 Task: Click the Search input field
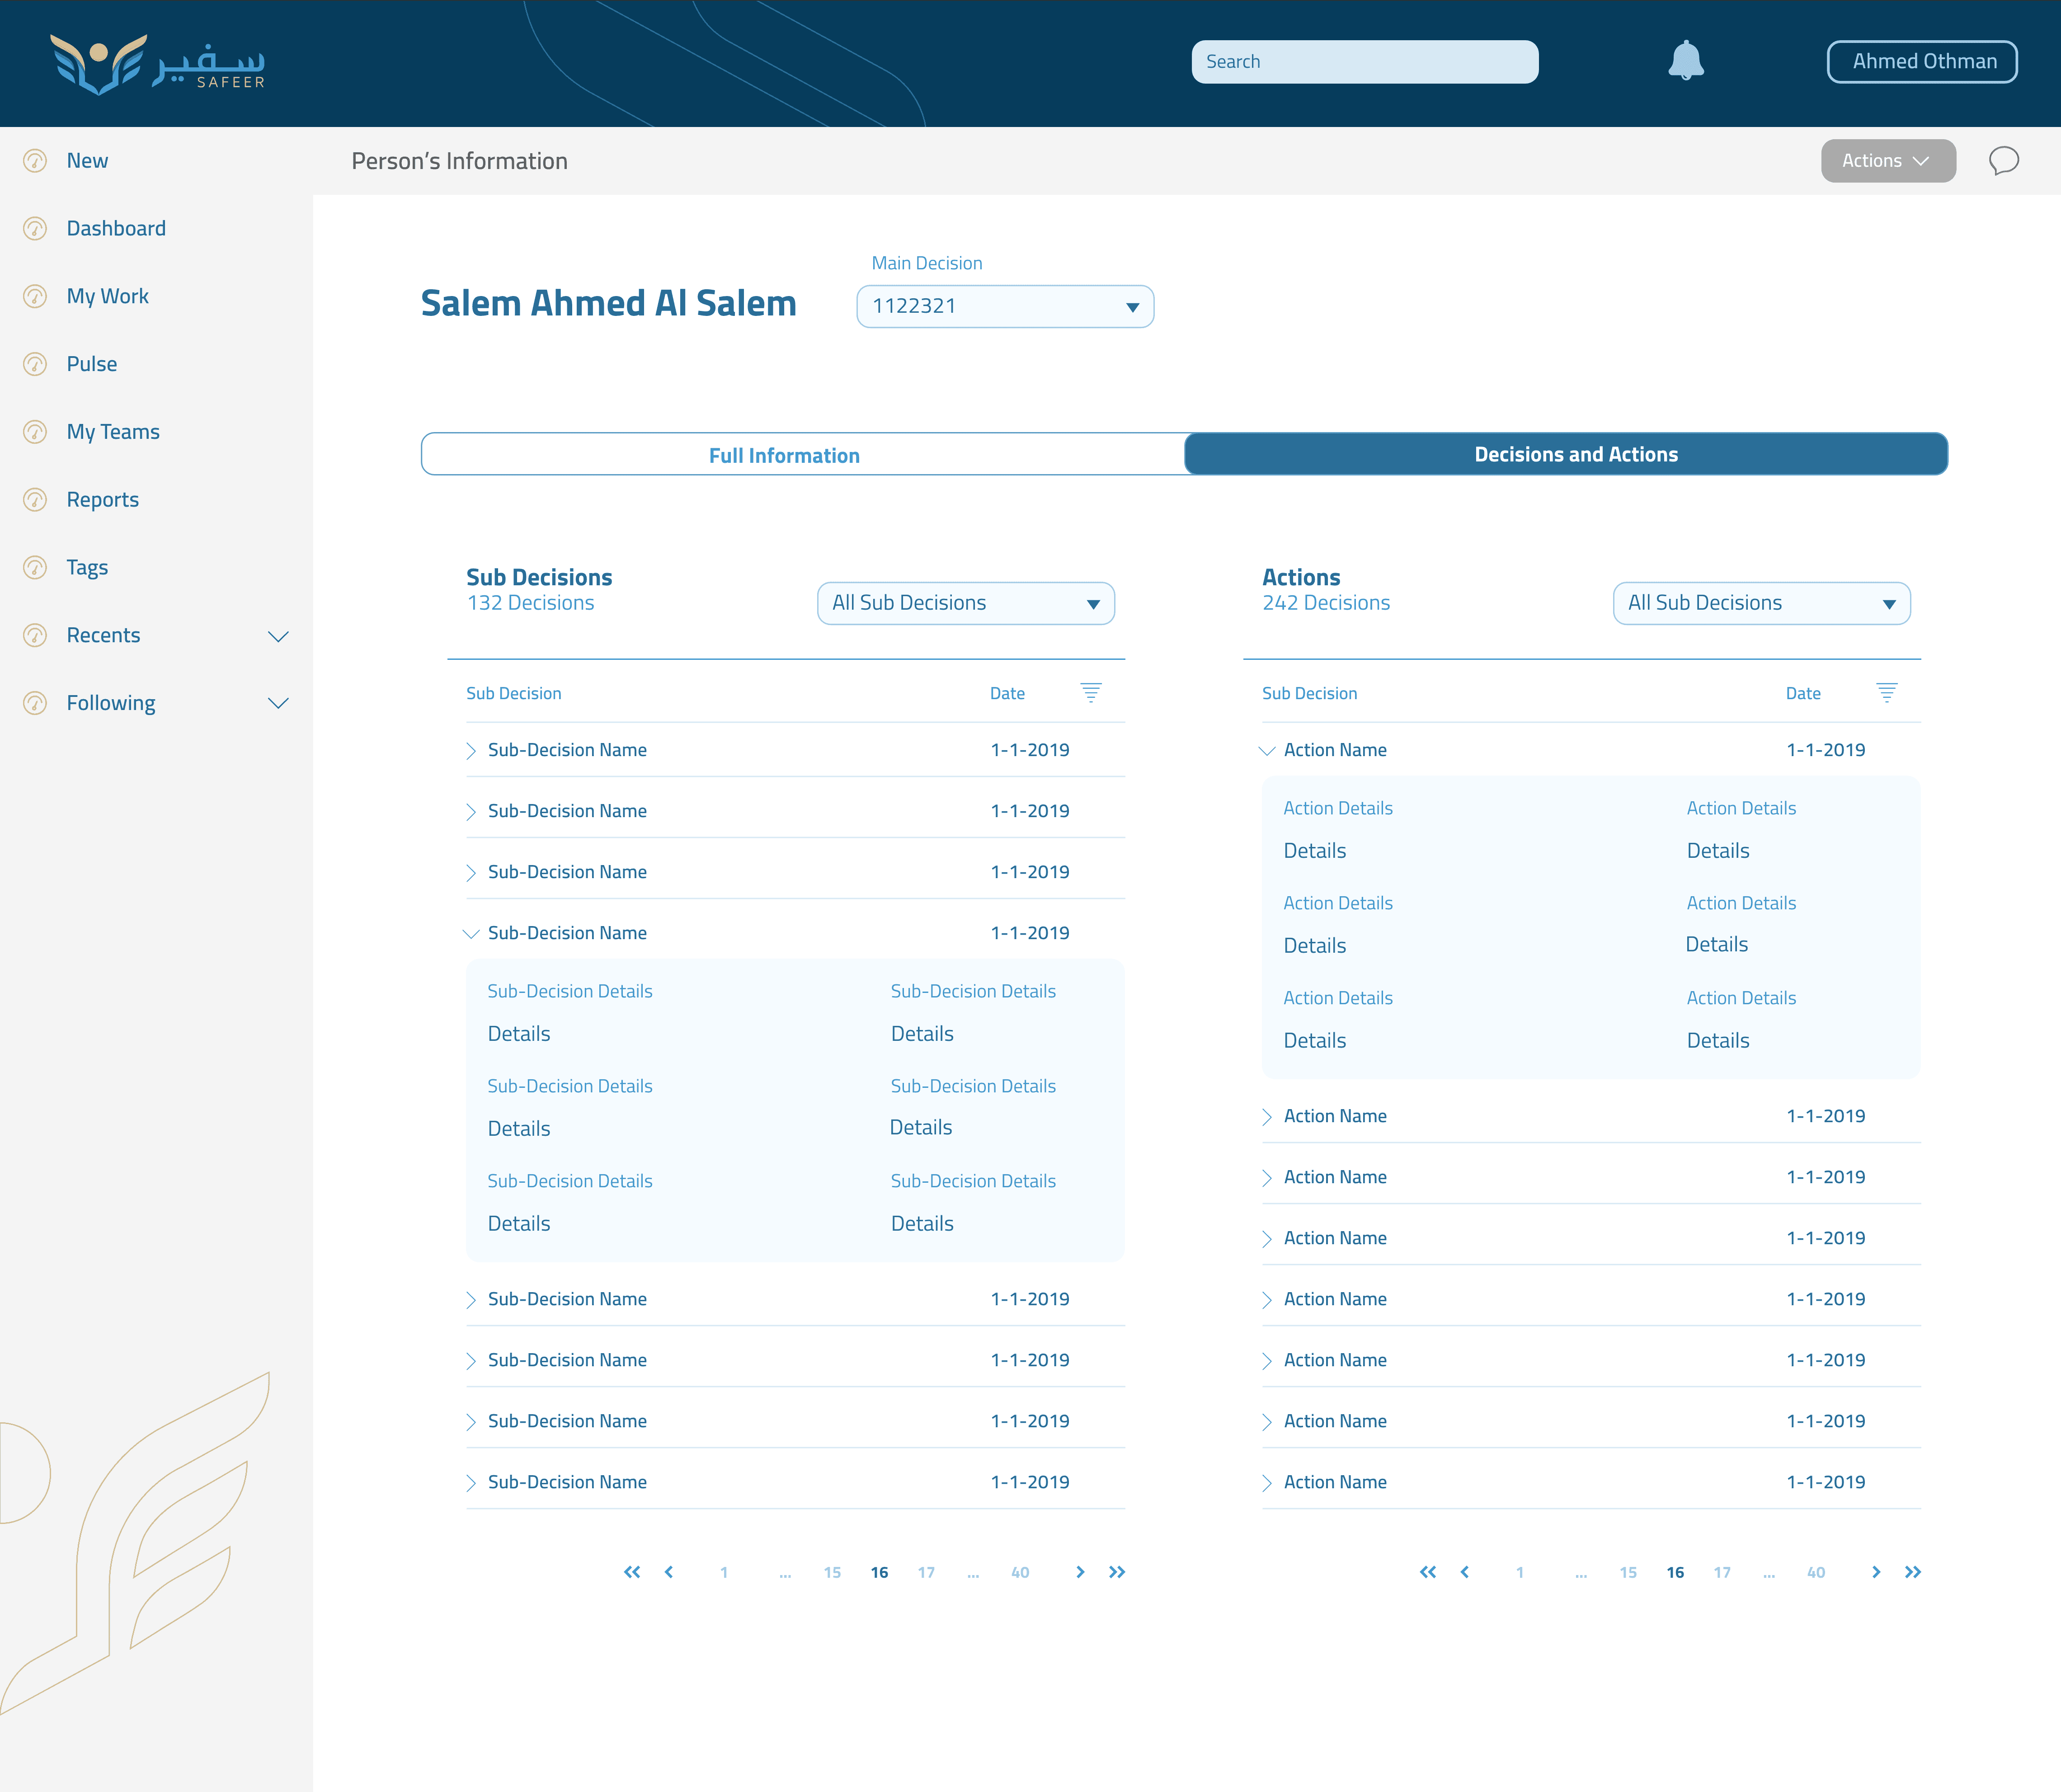(x=1364, y=62)
